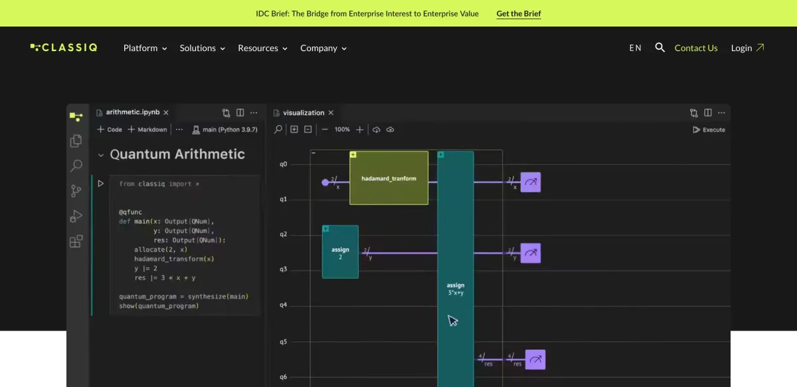Screen dimensions: 797x387
Task: Click the measurement icon on the x output
Action: tap(531, 183)
